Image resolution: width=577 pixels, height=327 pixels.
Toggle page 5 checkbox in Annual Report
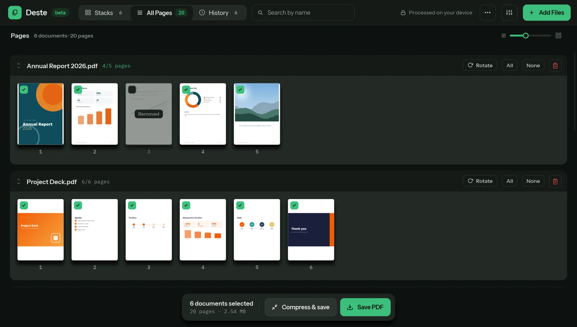pos(240,89)
